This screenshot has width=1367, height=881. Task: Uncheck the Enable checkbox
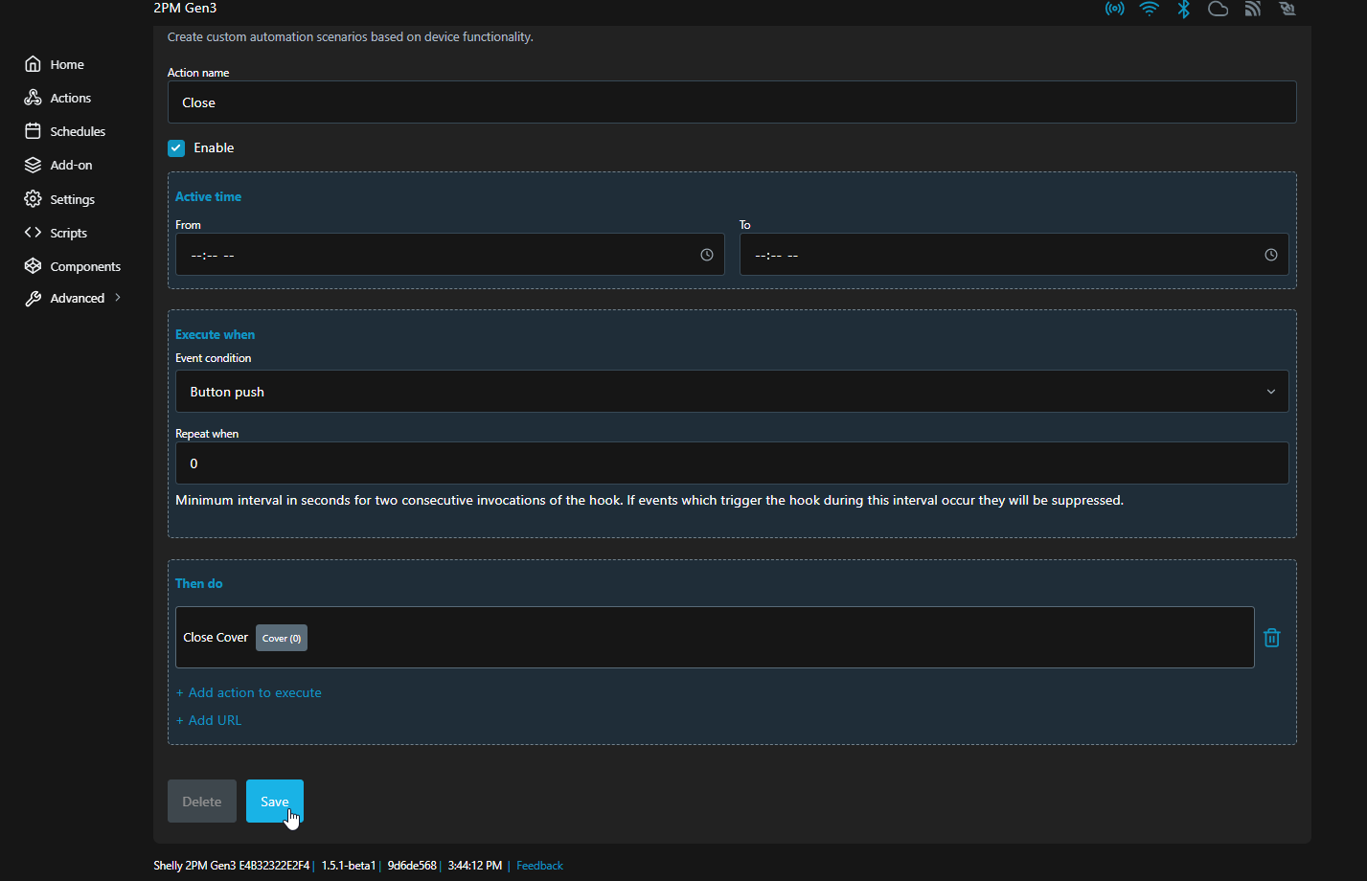pos(176,147)
